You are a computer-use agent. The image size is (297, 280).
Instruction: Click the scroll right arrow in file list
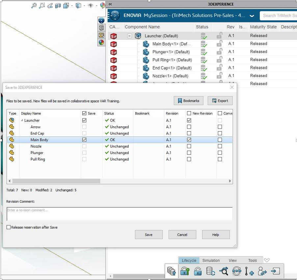(x=230, y=181)
